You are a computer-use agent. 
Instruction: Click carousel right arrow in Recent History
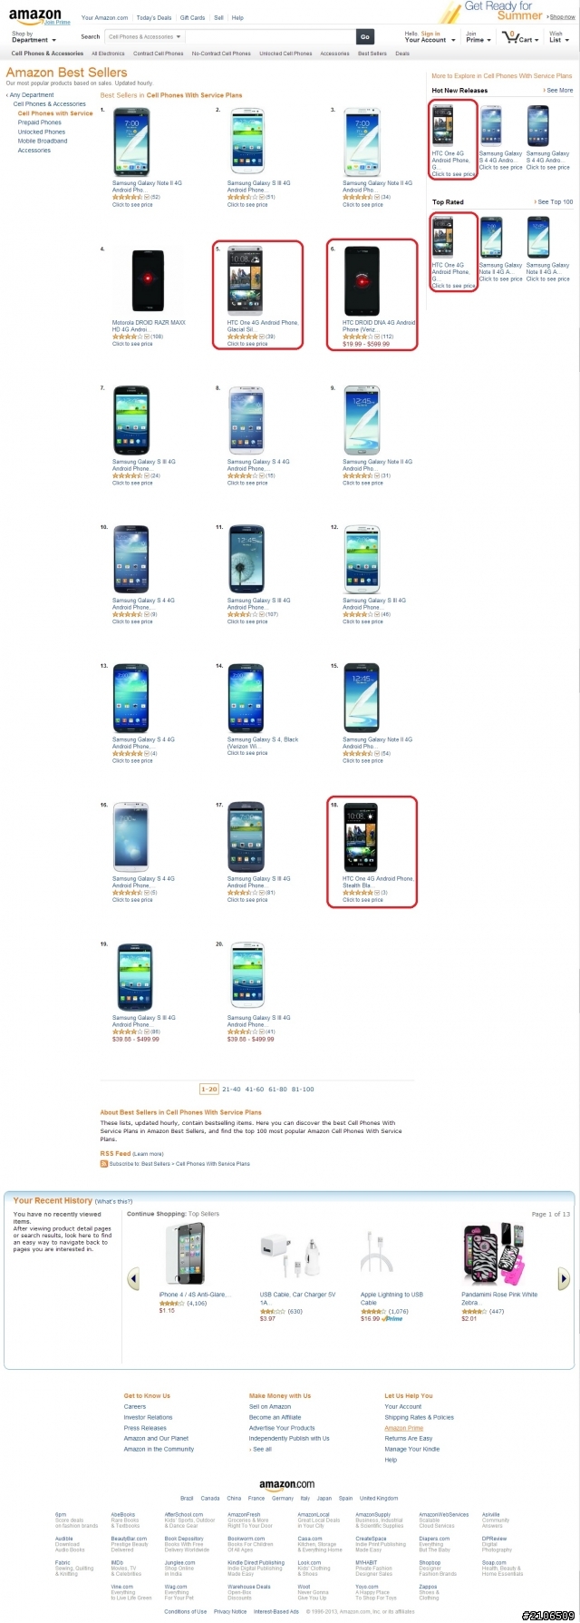point(564,1279)
